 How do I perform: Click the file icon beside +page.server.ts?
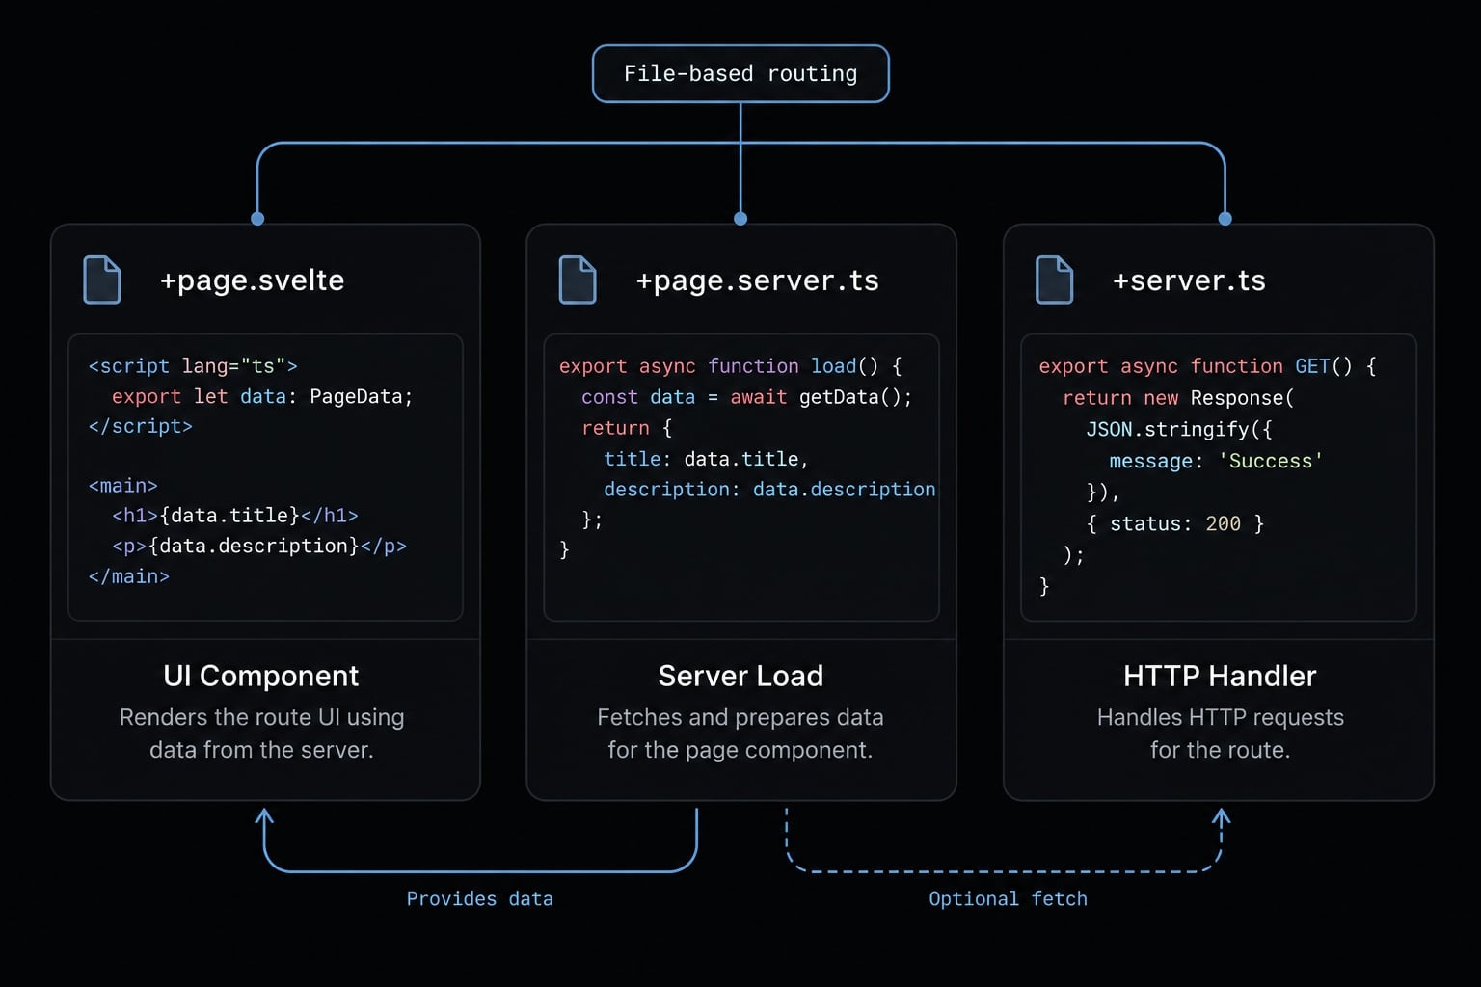coord(578,280)
